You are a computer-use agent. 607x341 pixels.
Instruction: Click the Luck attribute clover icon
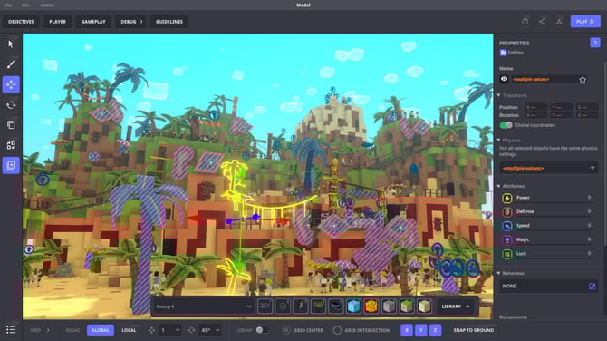click(507, 254)
